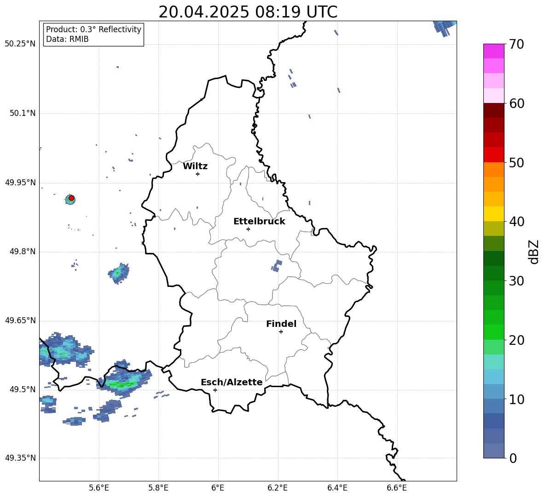Click the '6.6°E' longitude label
This screenshot has width=545, height=497.
pos(397,488)
